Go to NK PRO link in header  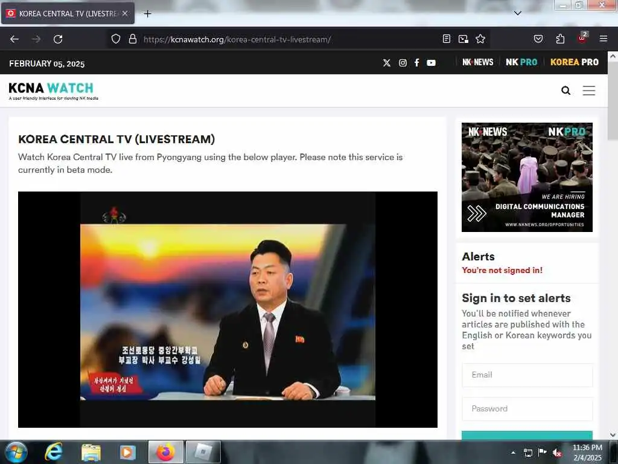point(521,62)
